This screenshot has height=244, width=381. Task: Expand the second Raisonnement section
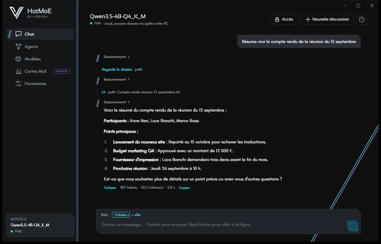[117, 79]
